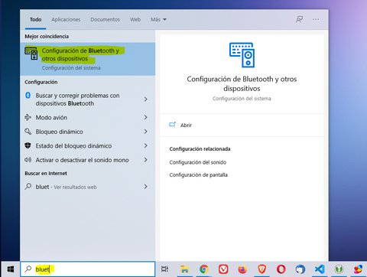Launch Opera from the taskbar
This screenshot has width=367, height=277.
(x=281, y=269)
